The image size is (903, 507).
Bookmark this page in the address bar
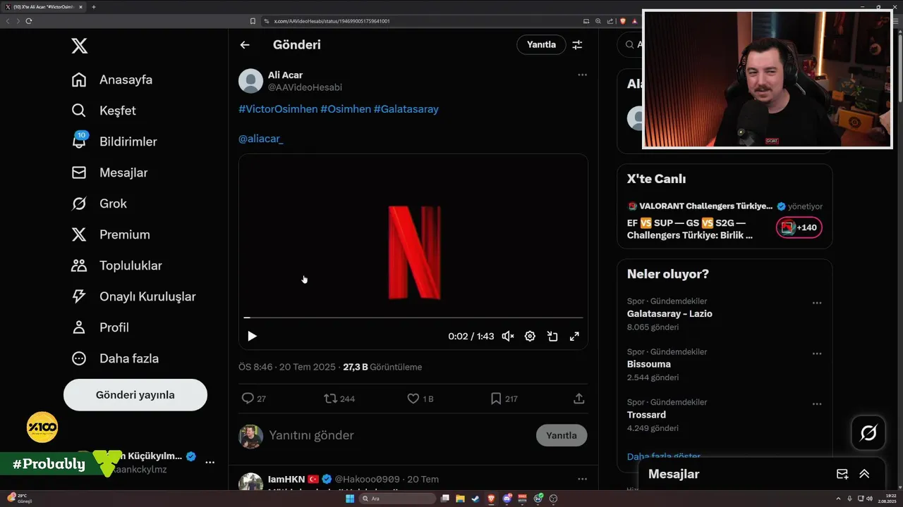pos(253,21)
